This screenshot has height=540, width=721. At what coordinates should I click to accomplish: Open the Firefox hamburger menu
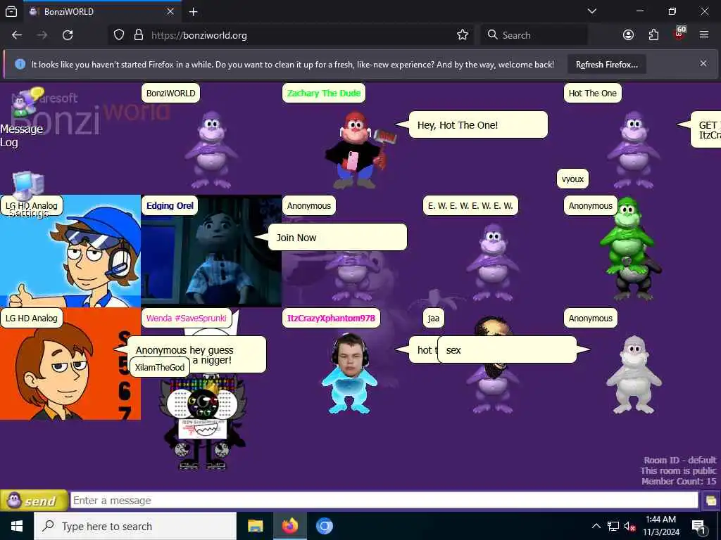point(704,35)
